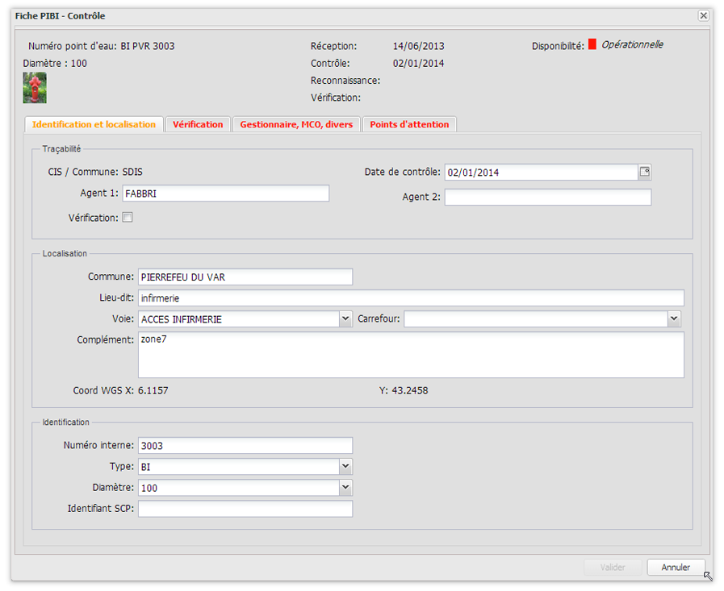Click the Commune text field
The height and width of the screenshot is (591, 724).
(245, 277)
